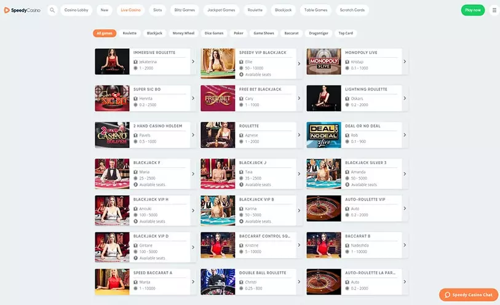Image resolution: width=500 pixels, height=305 pixels.
Task: Click the SpeedyCasino logo
Action: pyautogui.click(x=22, y=10)
